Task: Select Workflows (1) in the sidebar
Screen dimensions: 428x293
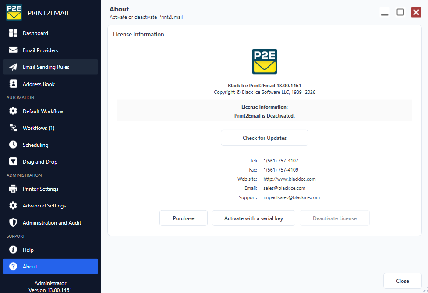Action: (50, 128)
